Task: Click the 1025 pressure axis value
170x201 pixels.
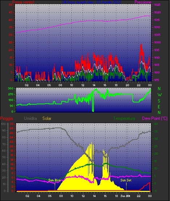Action: pos(157,5)
